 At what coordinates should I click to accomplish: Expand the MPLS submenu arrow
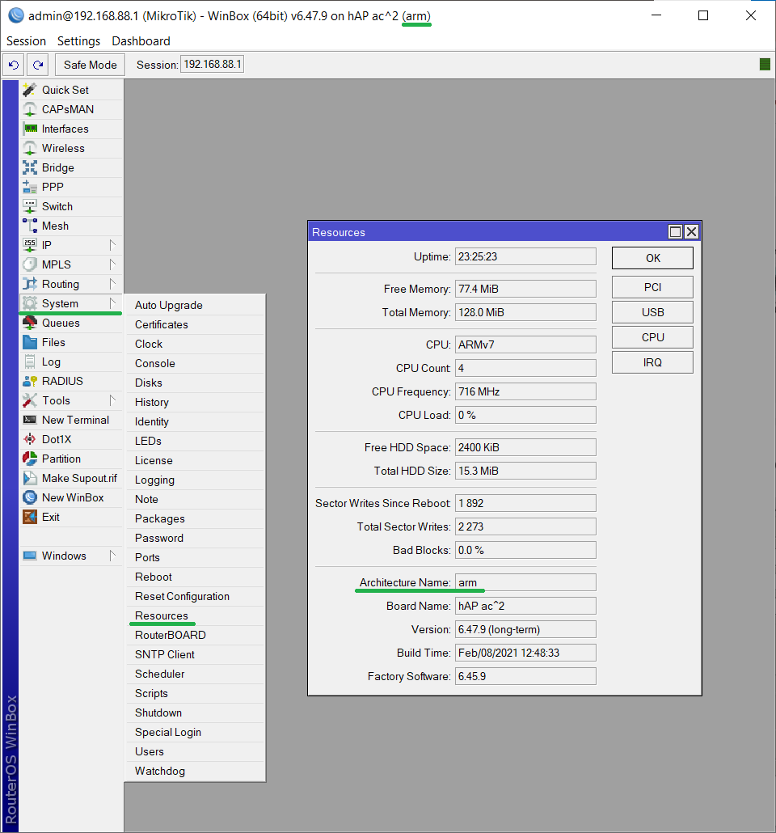(x=112, y=264)
